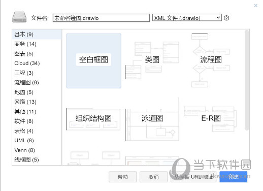
Task: Choose the 空白框图 blank diagram template
Action: point(94,61)
